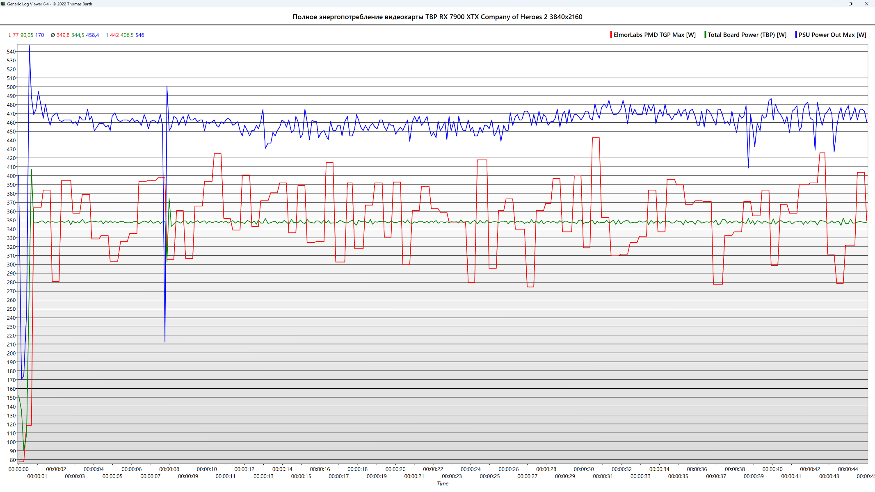Restore down the Generic Log Viewer window

coord(850,4)
